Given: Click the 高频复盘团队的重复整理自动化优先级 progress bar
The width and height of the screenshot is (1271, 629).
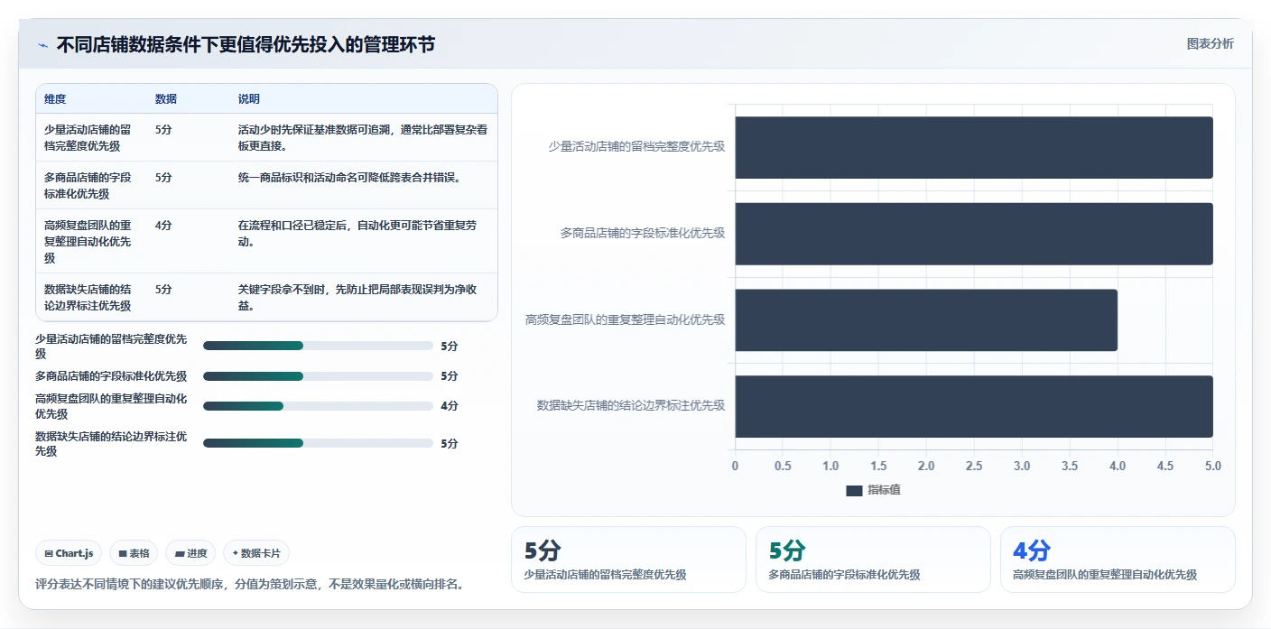Looking at the screenshot, I should pos(318,406).
